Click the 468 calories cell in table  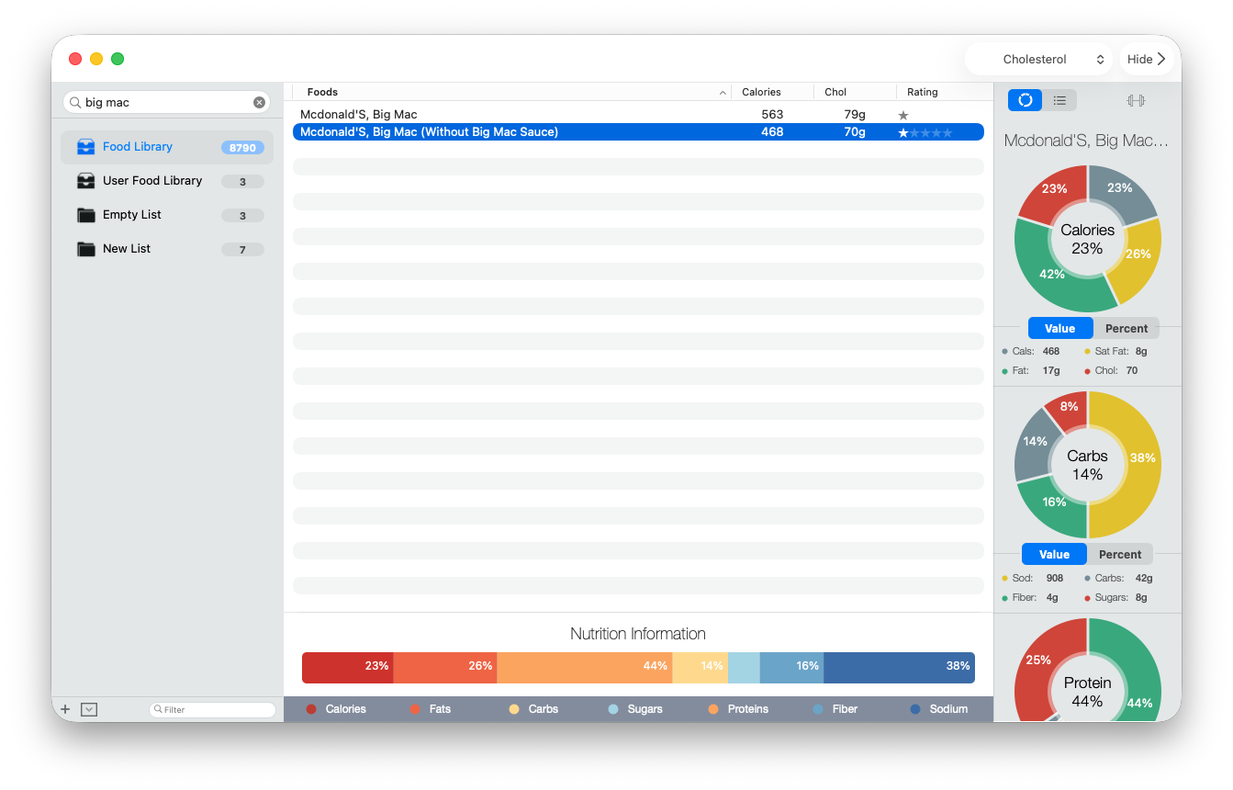click(772, 132)
